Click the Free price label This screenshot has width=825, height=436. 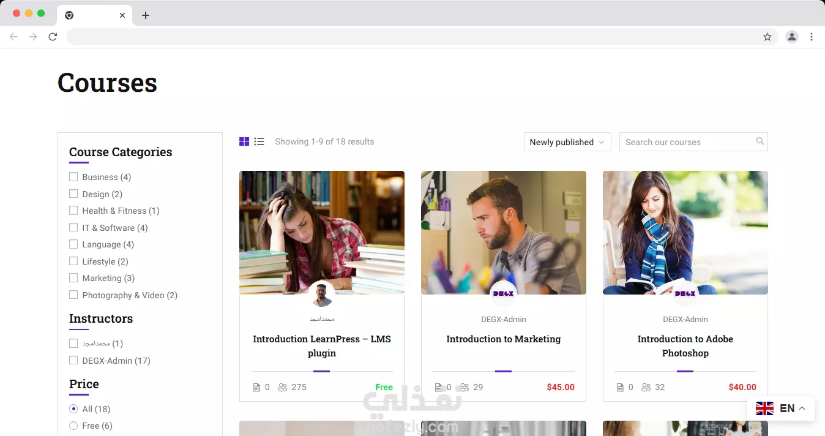click(x=384, y=387)
